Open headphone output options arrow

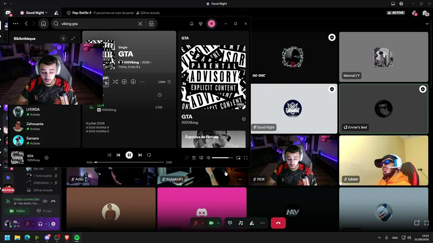pos(46,224)
